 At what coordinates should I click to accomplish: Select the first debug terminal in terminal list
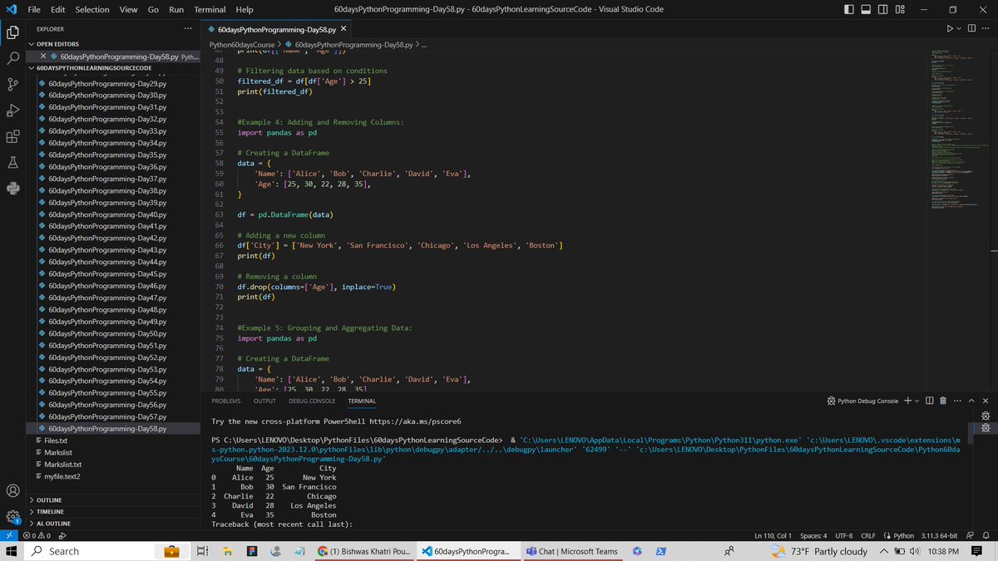(986, 415)
